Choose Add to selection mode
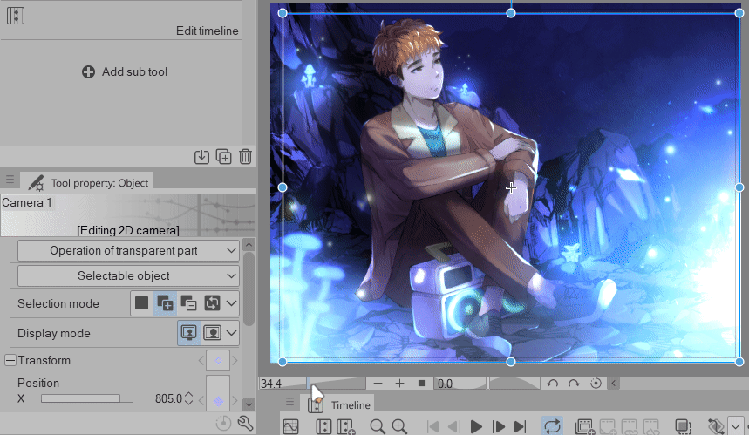 [166, 303]
